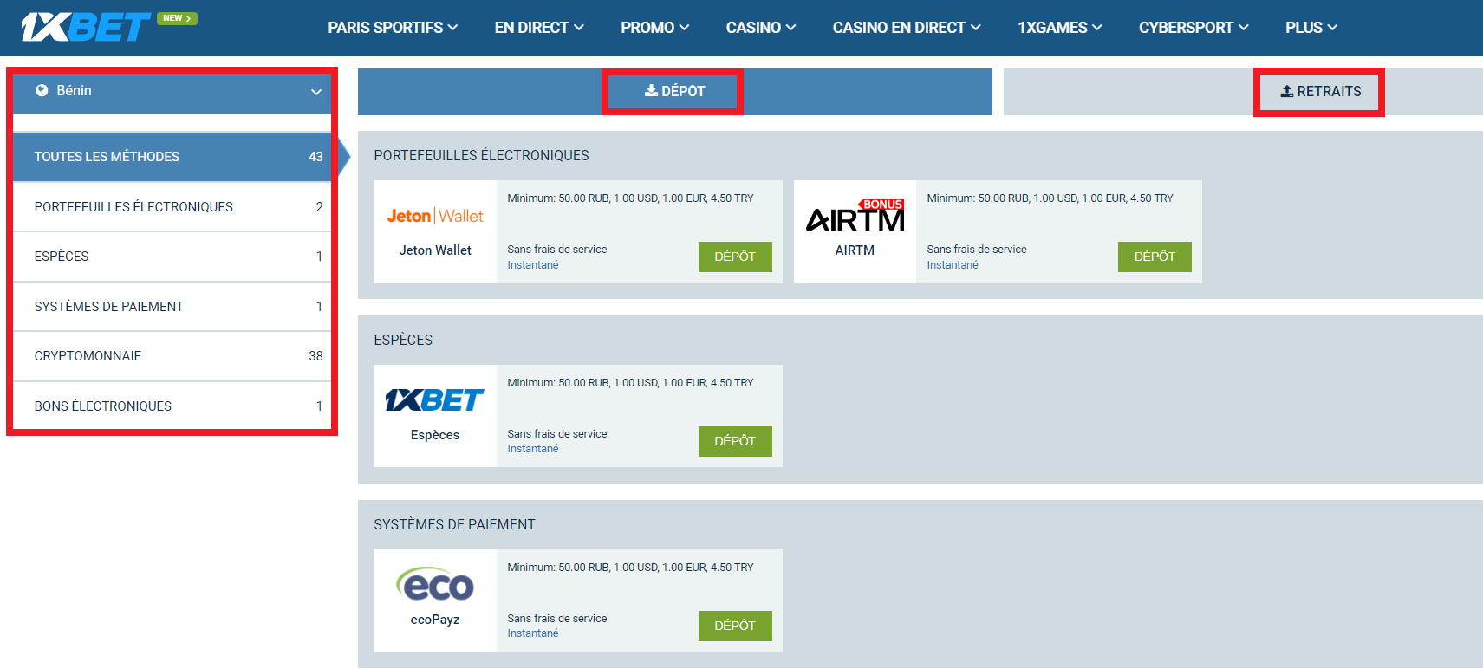Expand the Promo menu

click(655, 28)
